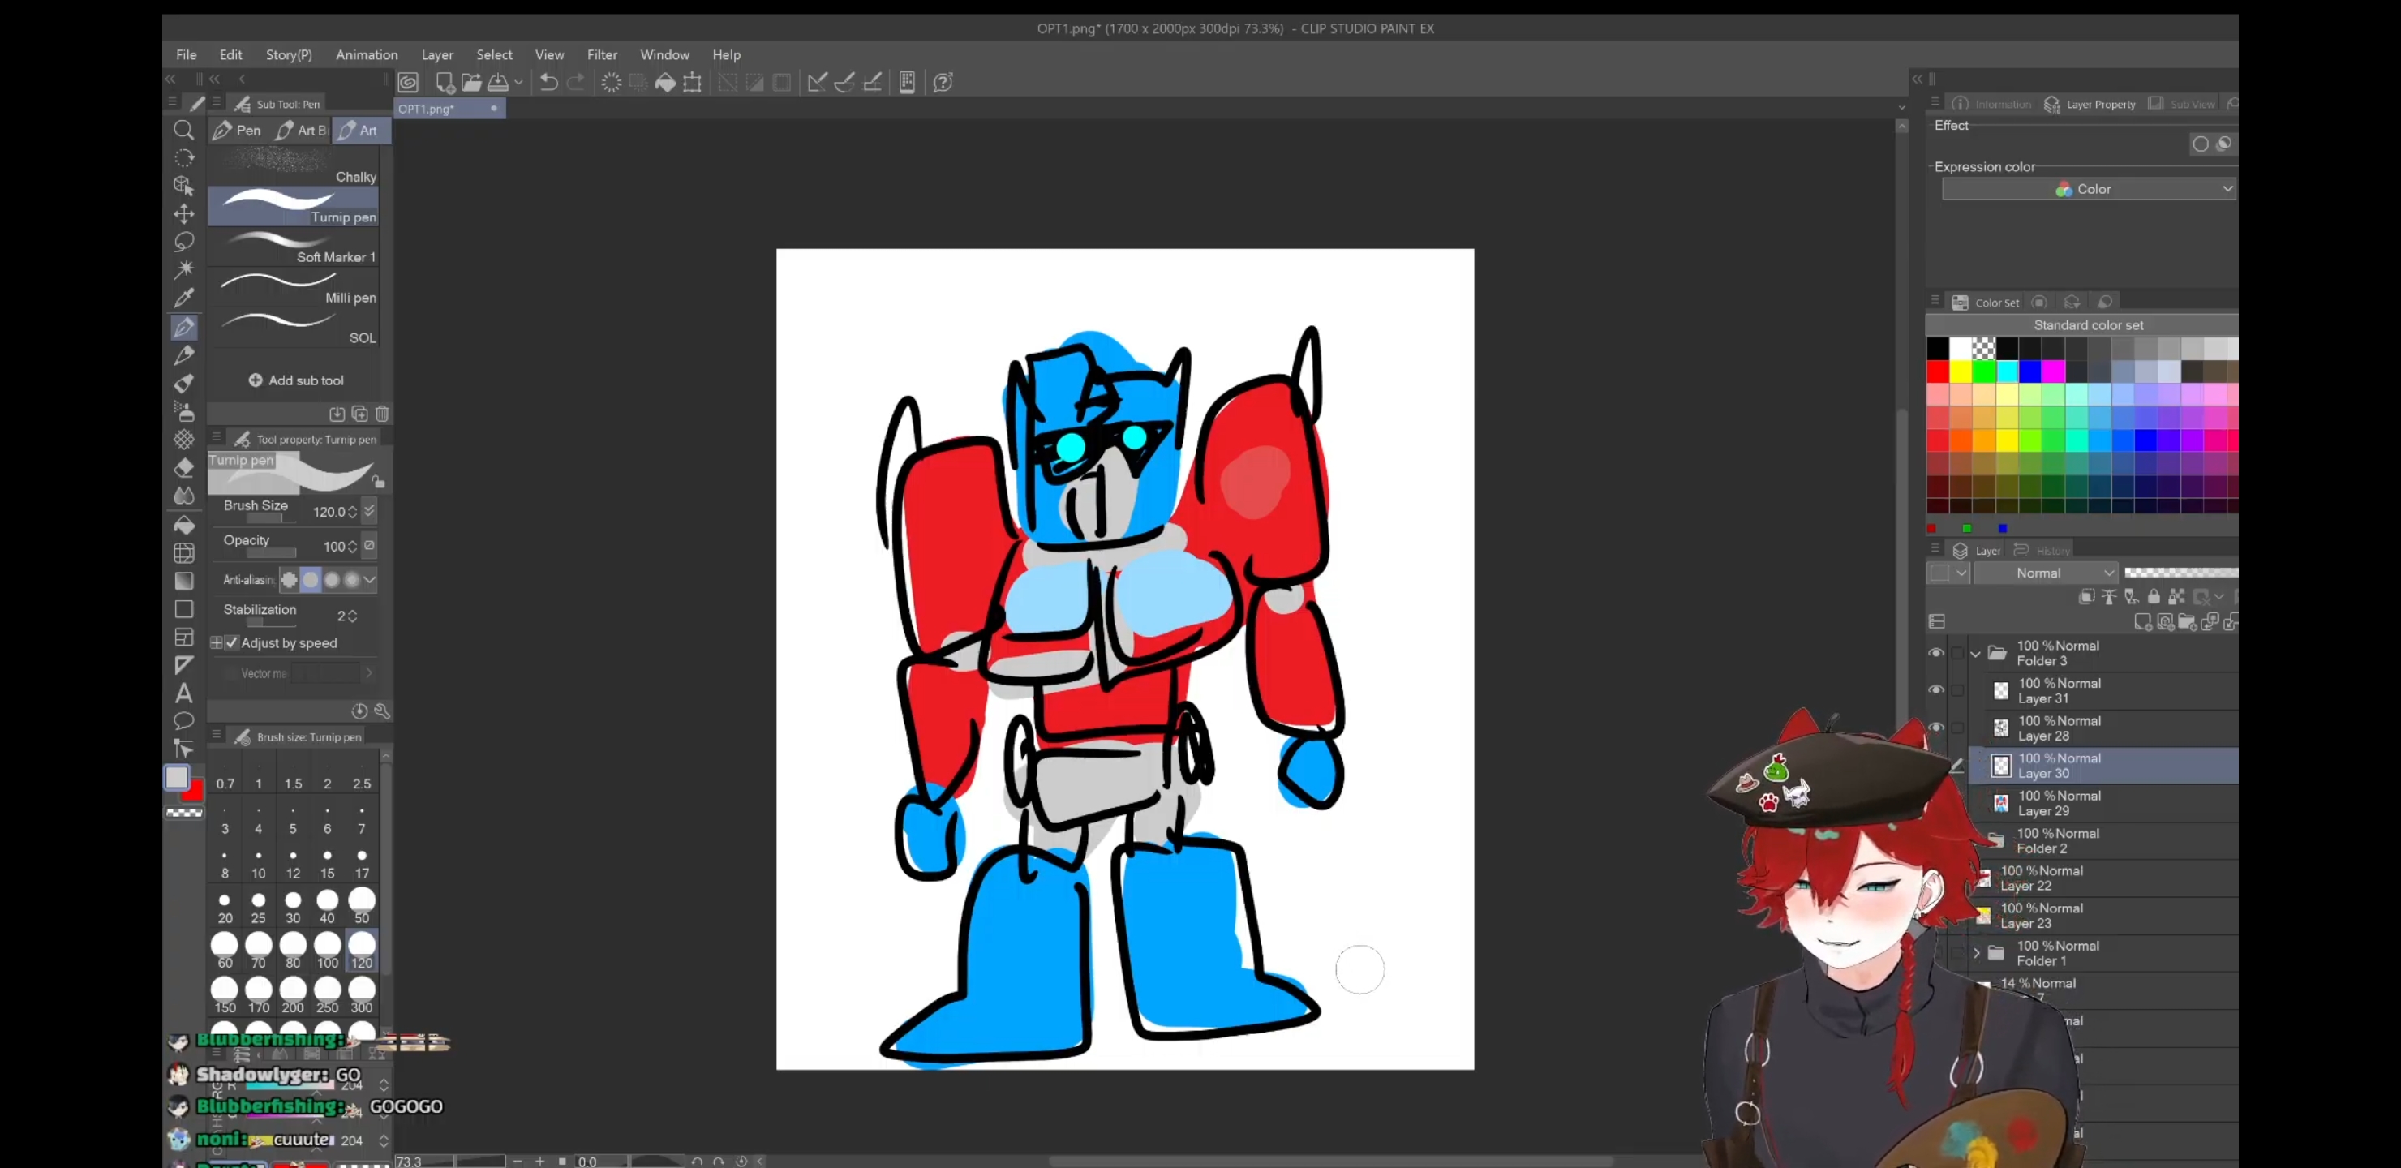Image resolution: width=2401 pixels, height=1168 pixels.
Task: Click the Redo arrow in command bar
Action: tap(576, 82)
